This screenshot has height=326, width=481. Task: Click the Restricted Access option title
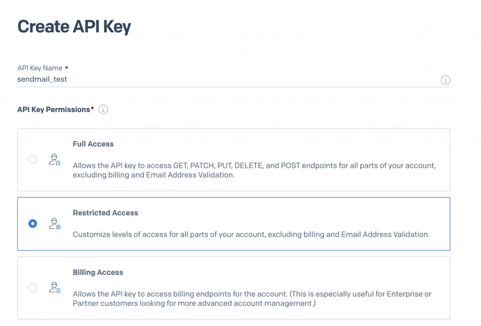tap(105, 213)
